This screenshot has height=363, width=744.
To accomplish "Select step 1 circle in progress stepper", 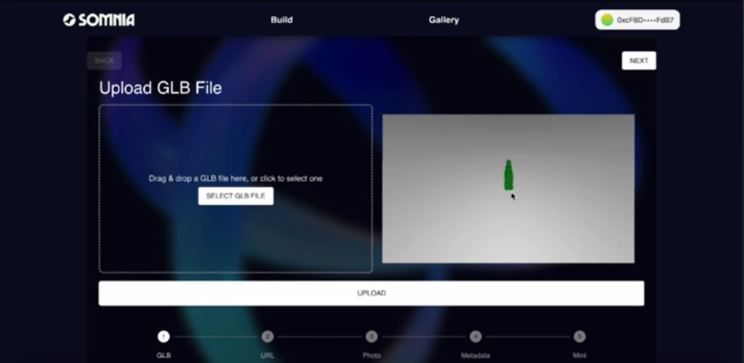I will (164, 336).
